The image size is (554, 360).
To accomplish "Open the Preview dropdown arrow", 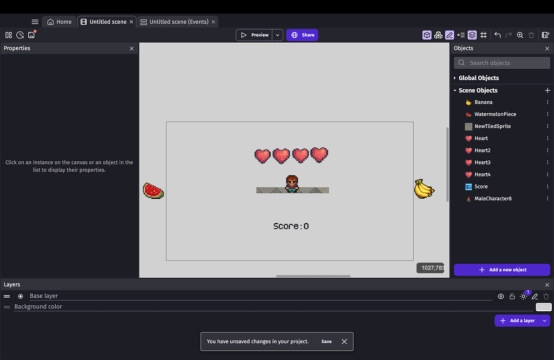I will click(277, 35).
